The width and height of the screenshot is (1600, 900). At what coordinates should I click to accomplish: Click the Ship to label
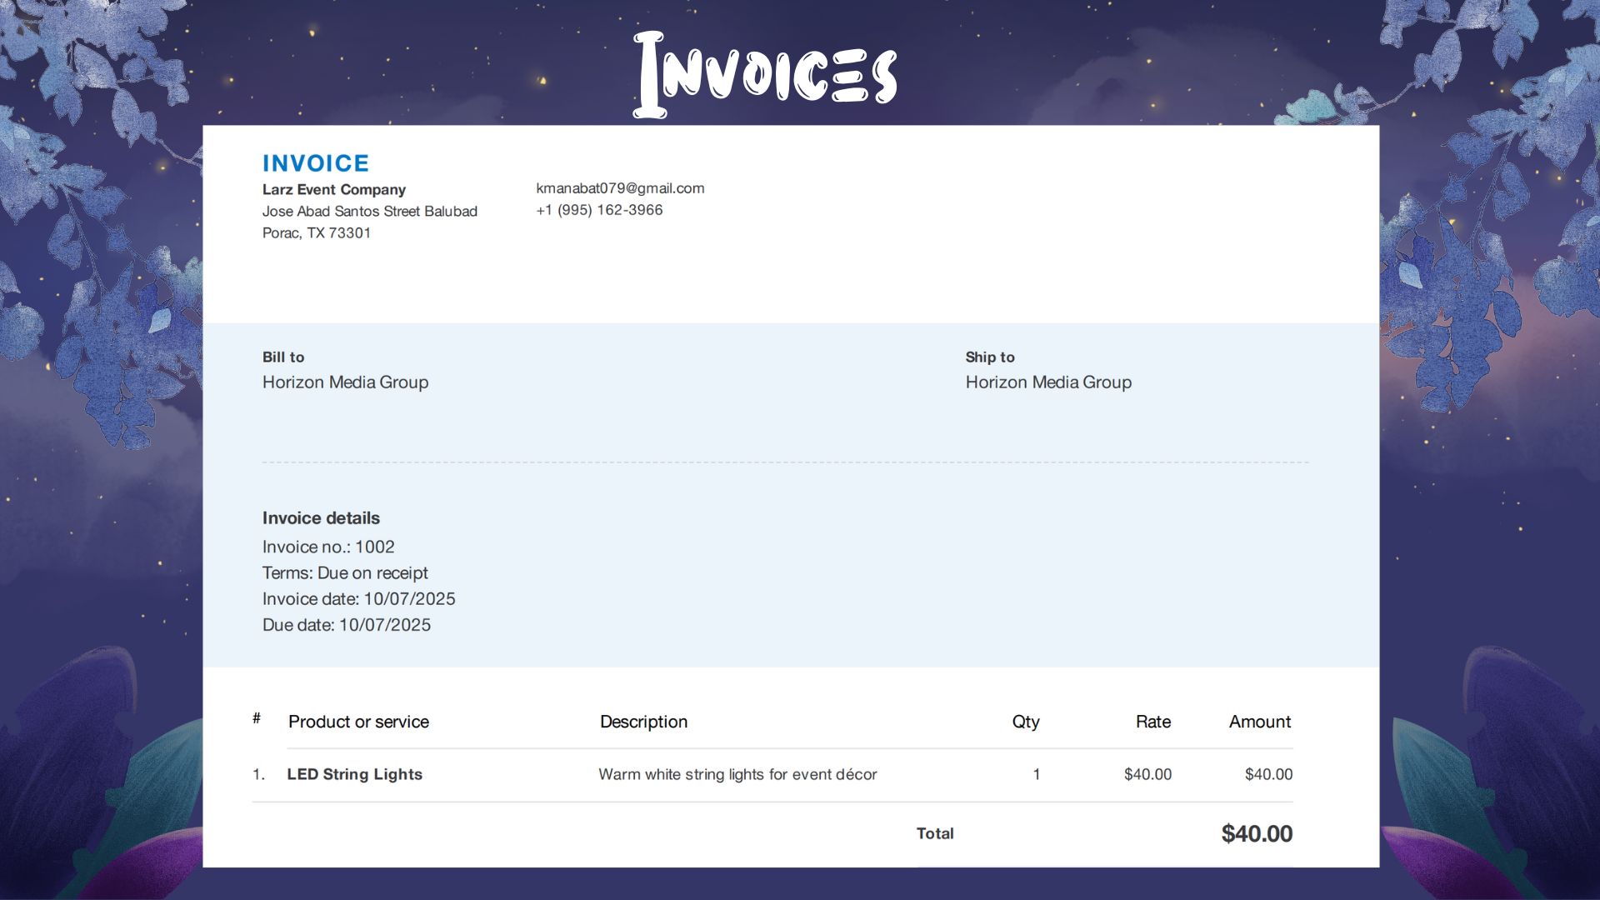(x=989, y=357)
